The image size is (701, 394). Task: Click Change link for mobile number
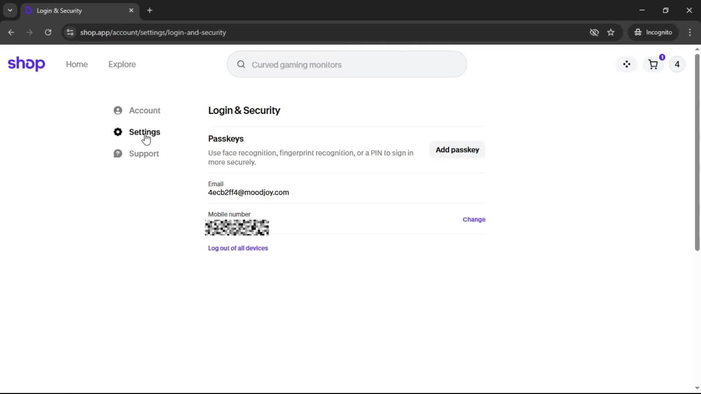point(474,219)
